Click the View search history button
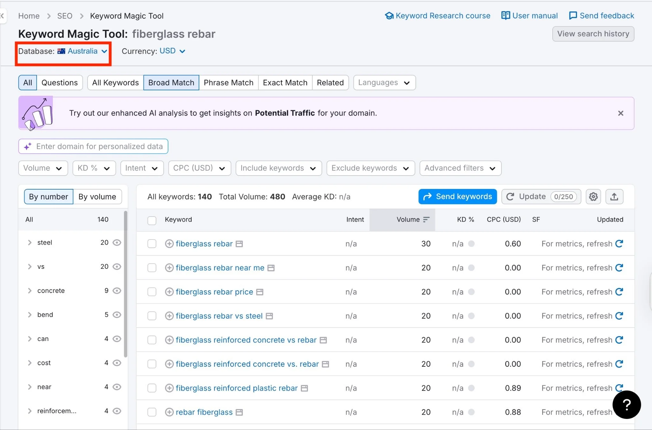652x430 pixels. click(593, 34)
